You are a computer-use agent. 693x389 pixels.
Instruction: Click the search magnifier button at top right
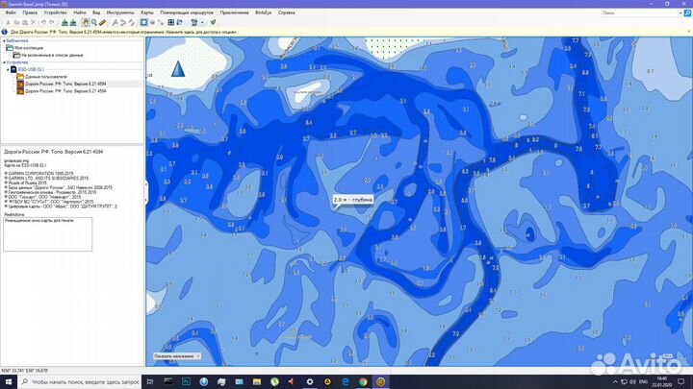pyautogui.click(x=687, y=13)
